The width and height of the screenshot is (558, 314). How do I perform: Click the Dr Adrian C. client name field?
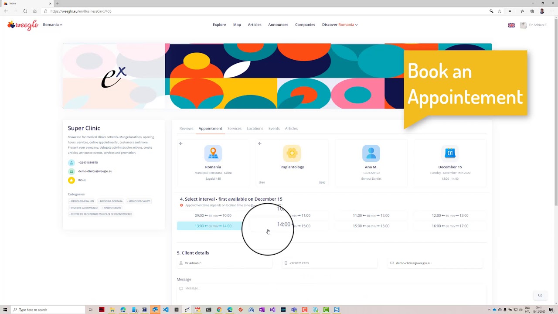coord(224,263)
